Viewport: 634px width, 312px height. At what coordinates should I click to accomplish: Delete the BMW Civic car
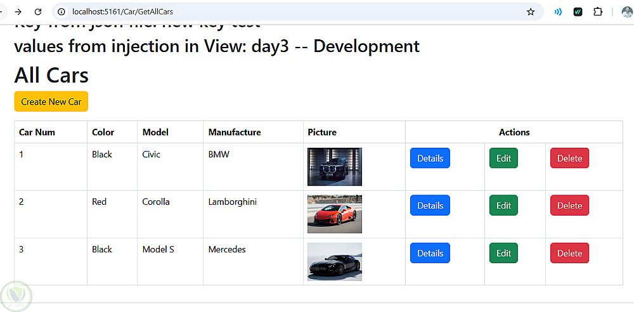(x=569, y=158)
